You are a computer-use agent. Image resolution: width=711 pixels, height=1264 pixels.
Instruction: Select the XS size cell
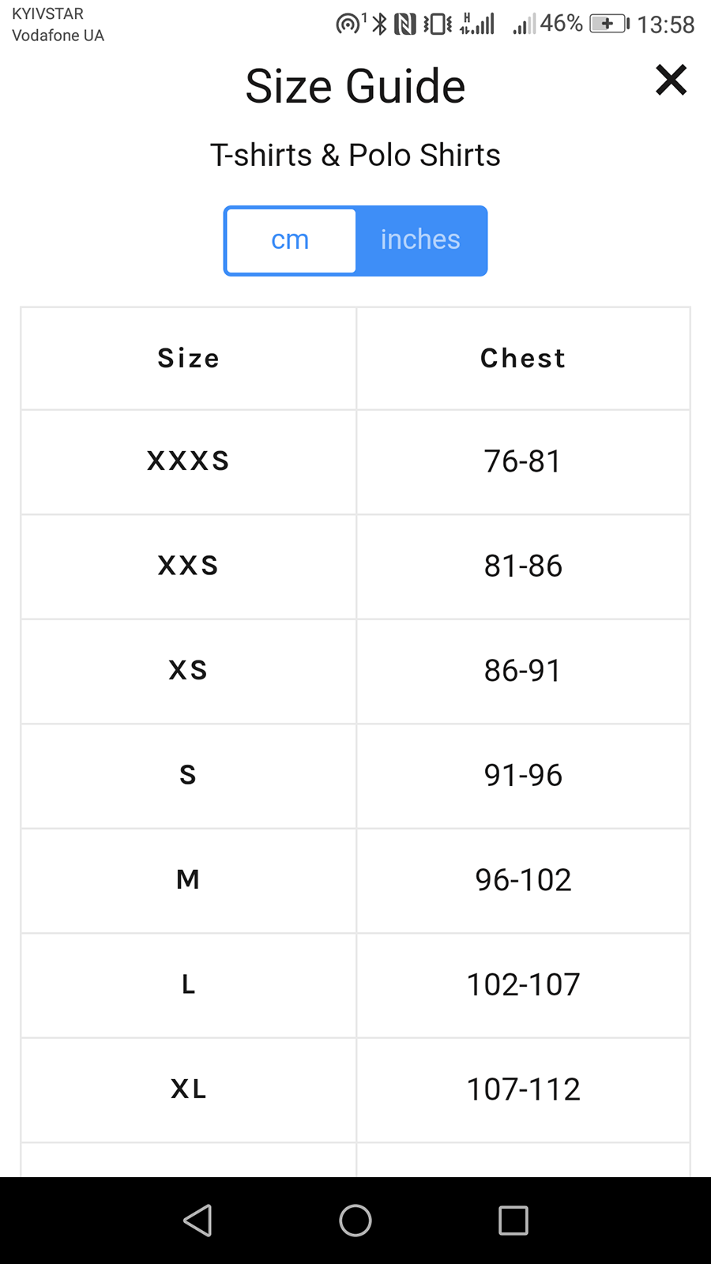tap(188, 671)
